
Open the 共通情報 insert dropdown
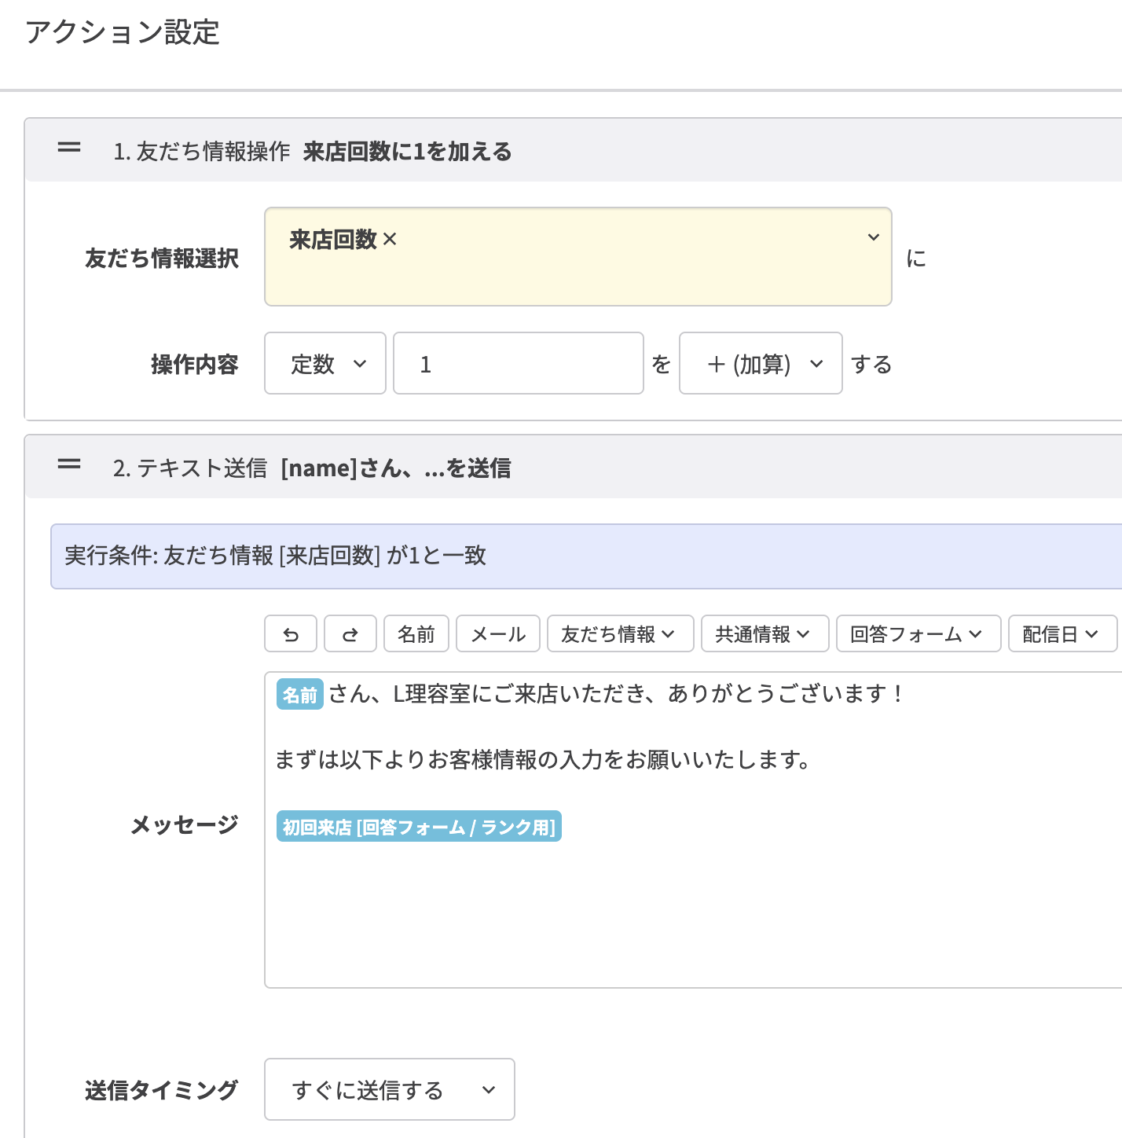click(764, 633)
